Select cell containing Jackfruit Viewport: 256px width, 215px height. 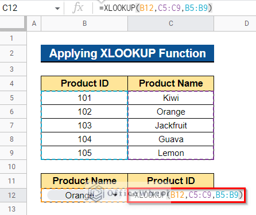(170, 126)
